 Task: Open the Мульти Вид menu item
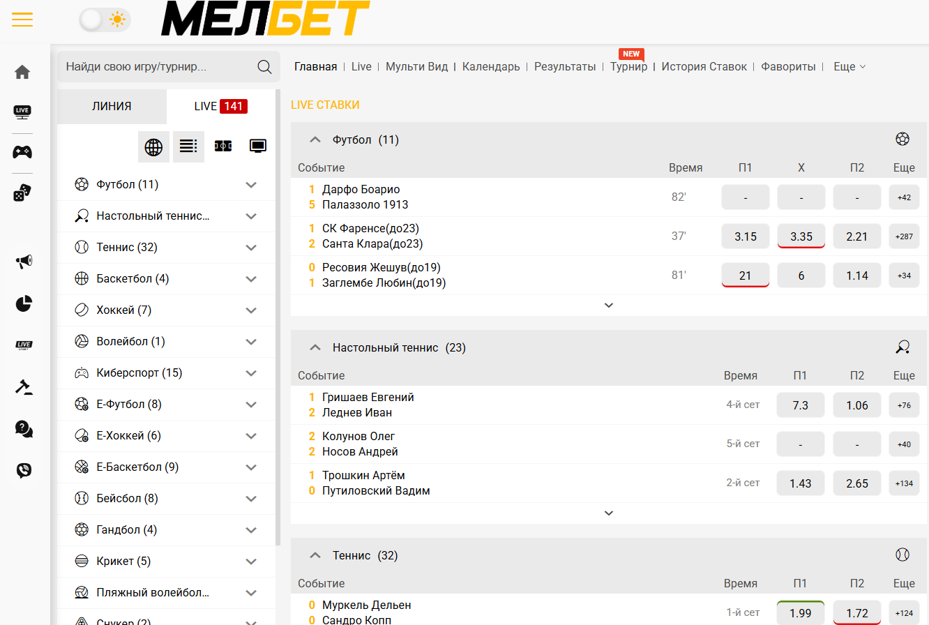pos(416,67)
